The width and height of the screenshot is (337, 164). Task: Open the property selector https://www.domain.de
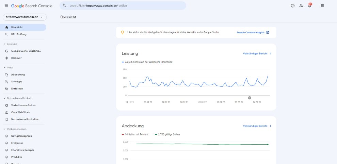click(x=25, y=17)
